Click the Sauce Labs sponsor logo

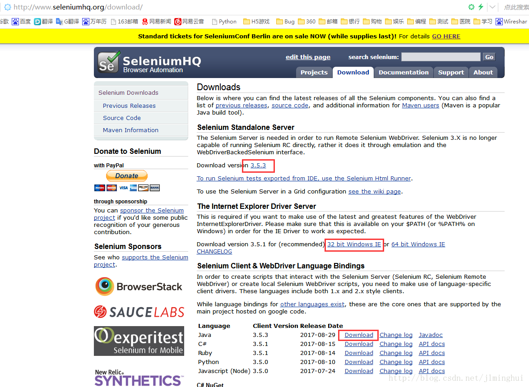(139, 312)
